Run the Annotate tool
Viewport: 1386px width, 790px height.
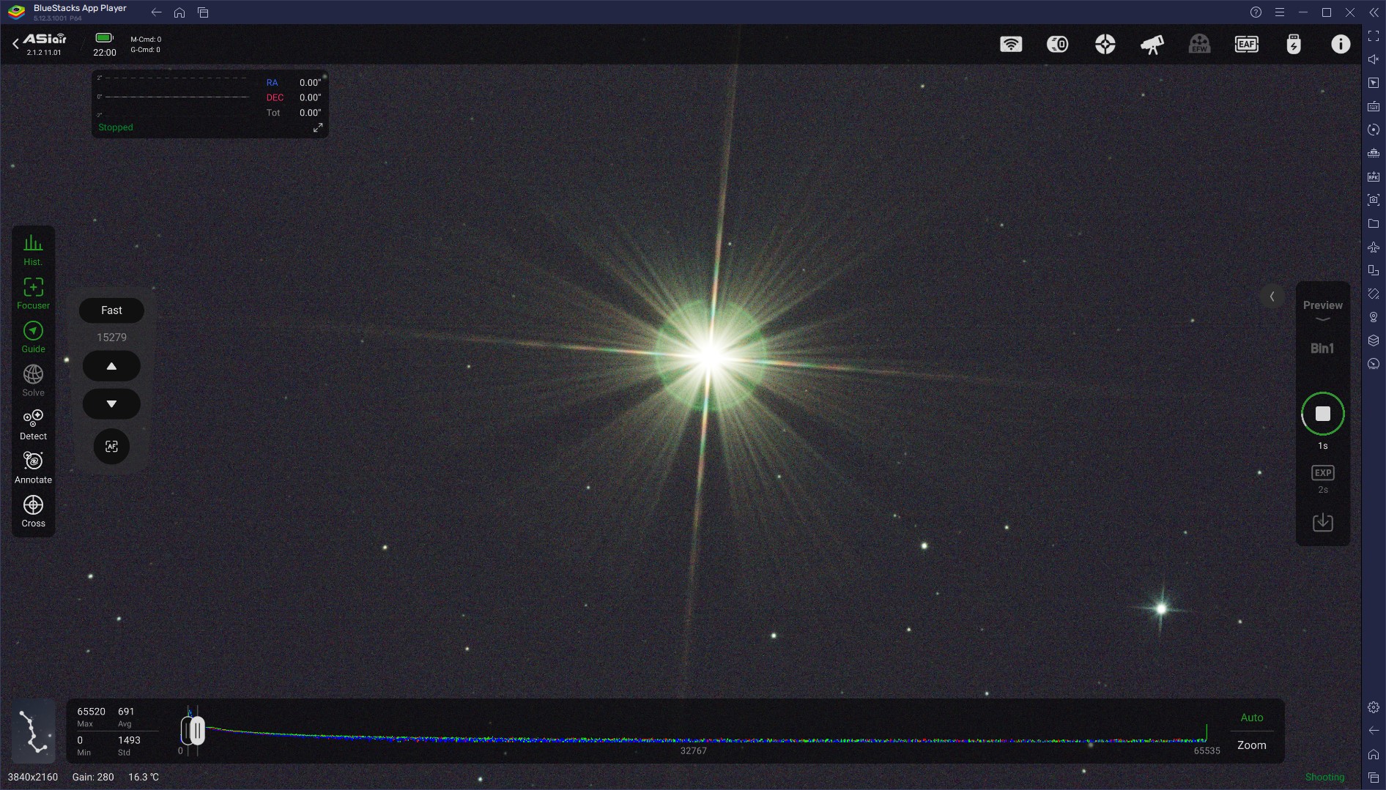(33, 468)
